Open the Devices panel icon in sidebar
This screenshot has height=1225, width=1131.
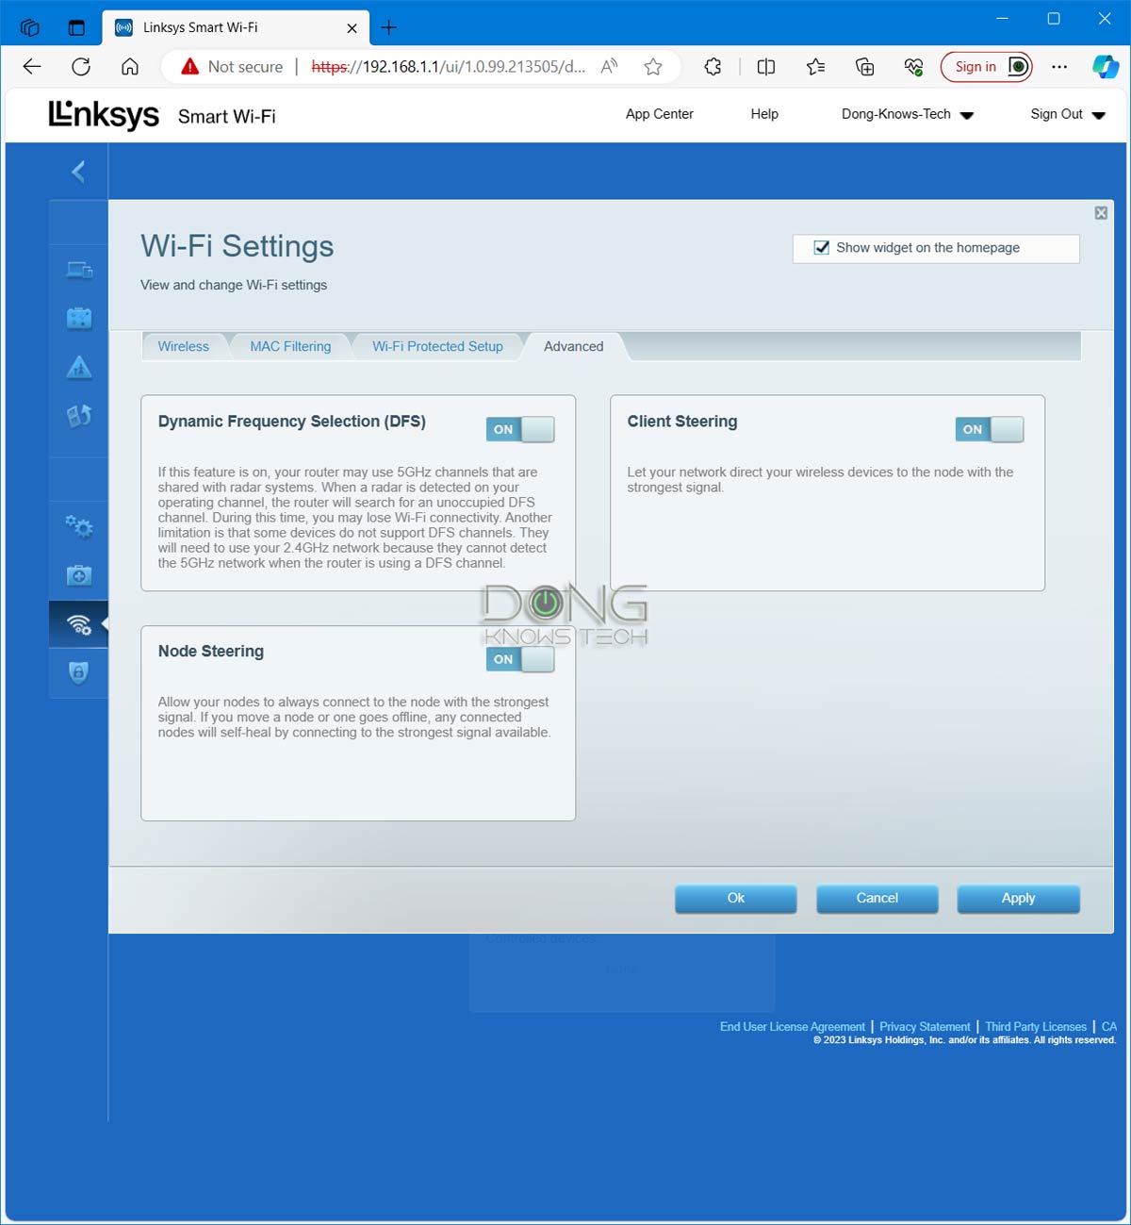tap(78, 270)
